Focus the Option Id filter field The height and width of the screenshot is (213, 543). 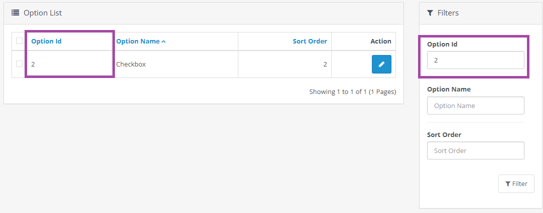tap(475, 60)
